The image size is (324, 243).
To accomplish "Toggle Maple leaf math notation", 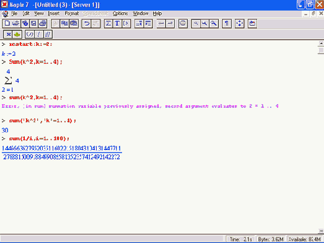I will tap(17, 34).
